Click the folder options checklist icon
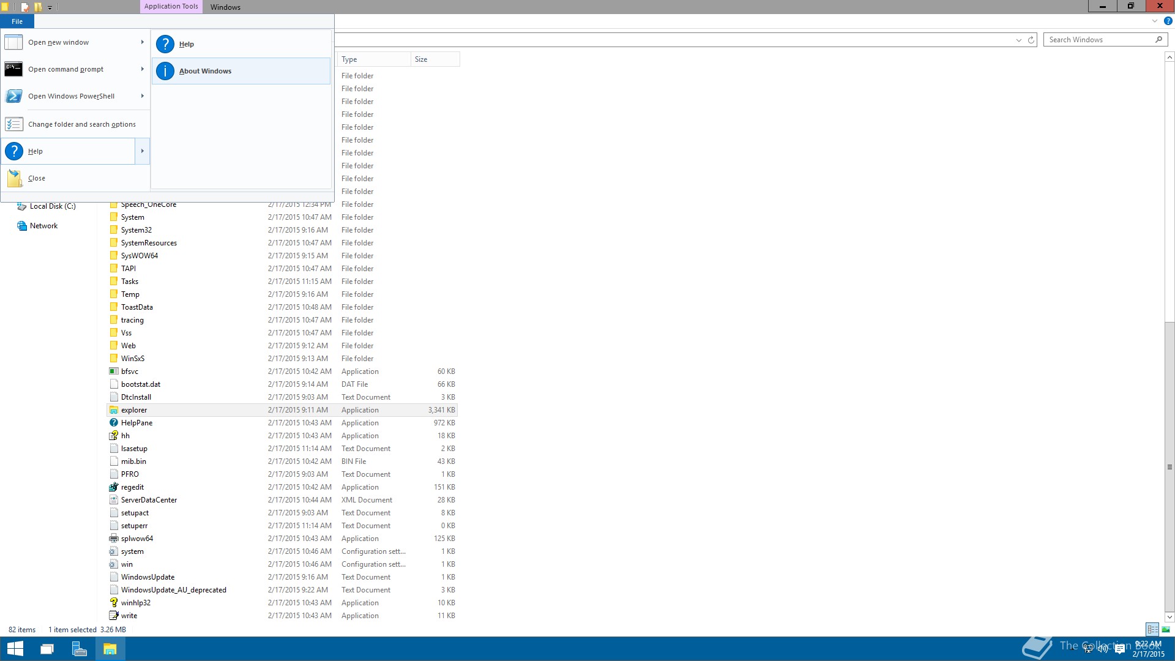 point(13,124)
